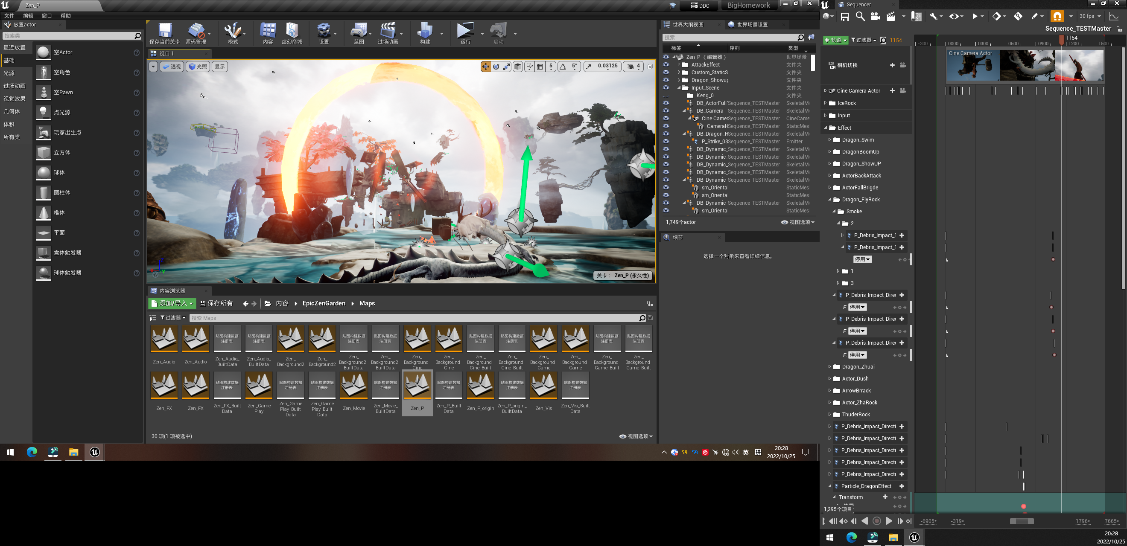Open the Unreal Marketplace toolbar icon
This screenshot has width=1127, height=546.
tap(292, 31)
